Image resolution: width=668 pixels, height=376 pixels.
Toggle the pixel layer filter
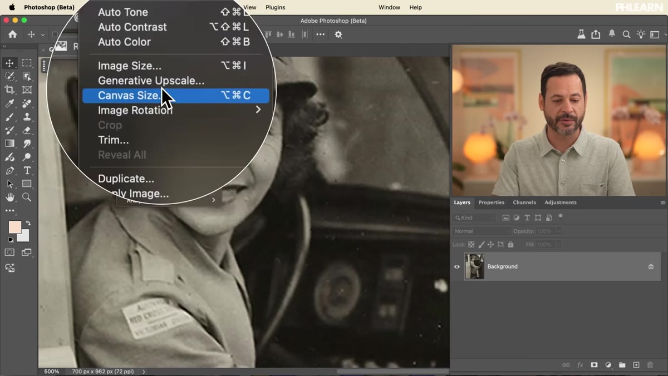(505, 218)
